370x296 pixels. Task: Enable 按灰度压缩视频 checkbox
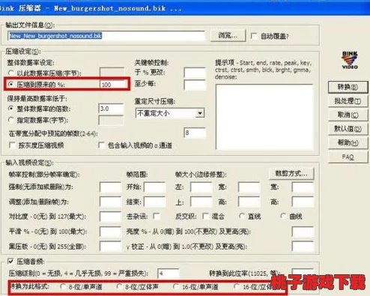[x=12, y=145]
